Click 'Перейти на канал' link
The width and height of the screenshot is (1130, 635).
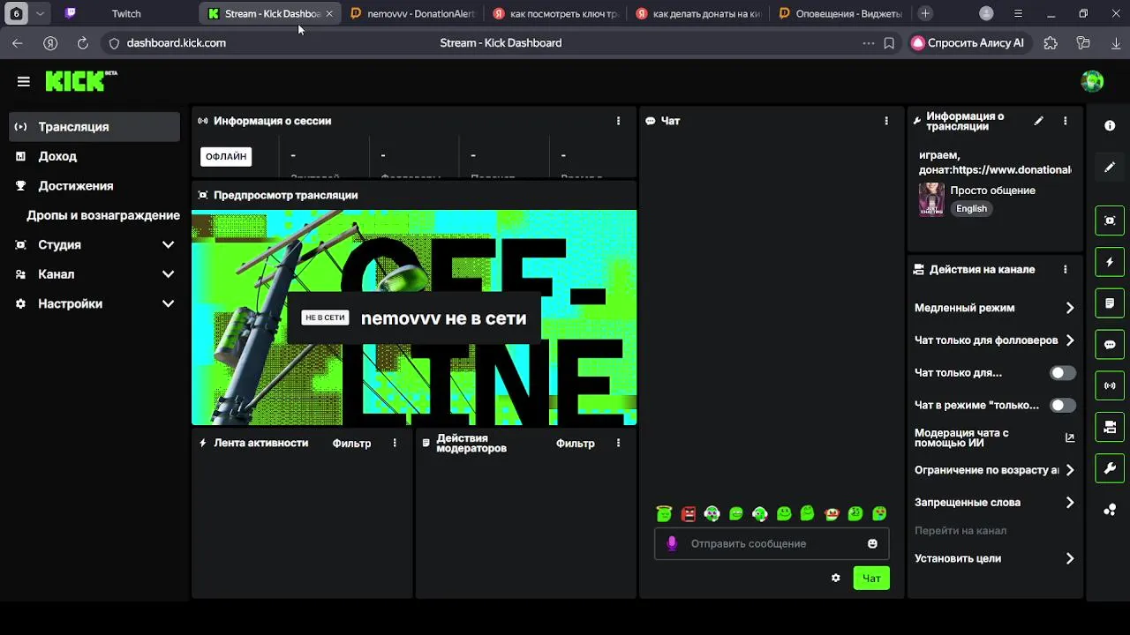tap(960, 531)
